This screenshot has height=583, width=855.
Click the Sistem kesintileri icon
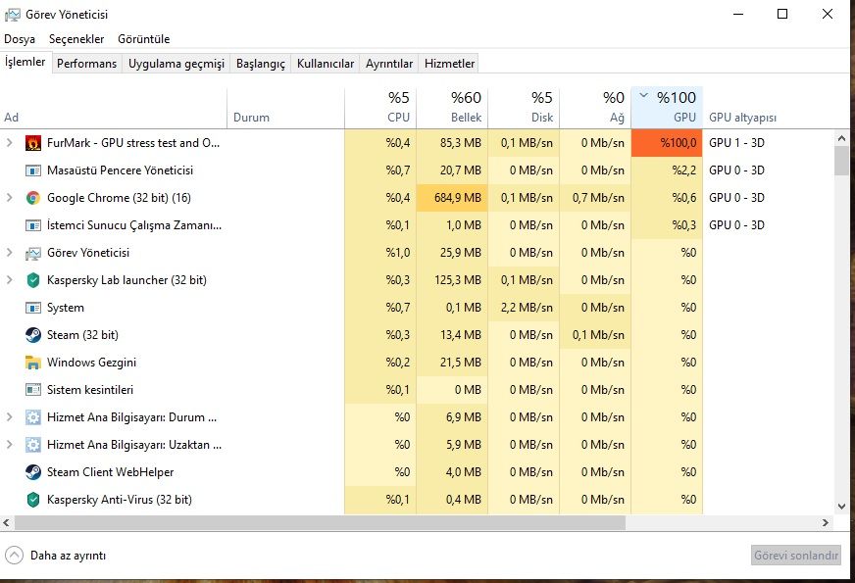pyautogui.click(x=33, y=390)
